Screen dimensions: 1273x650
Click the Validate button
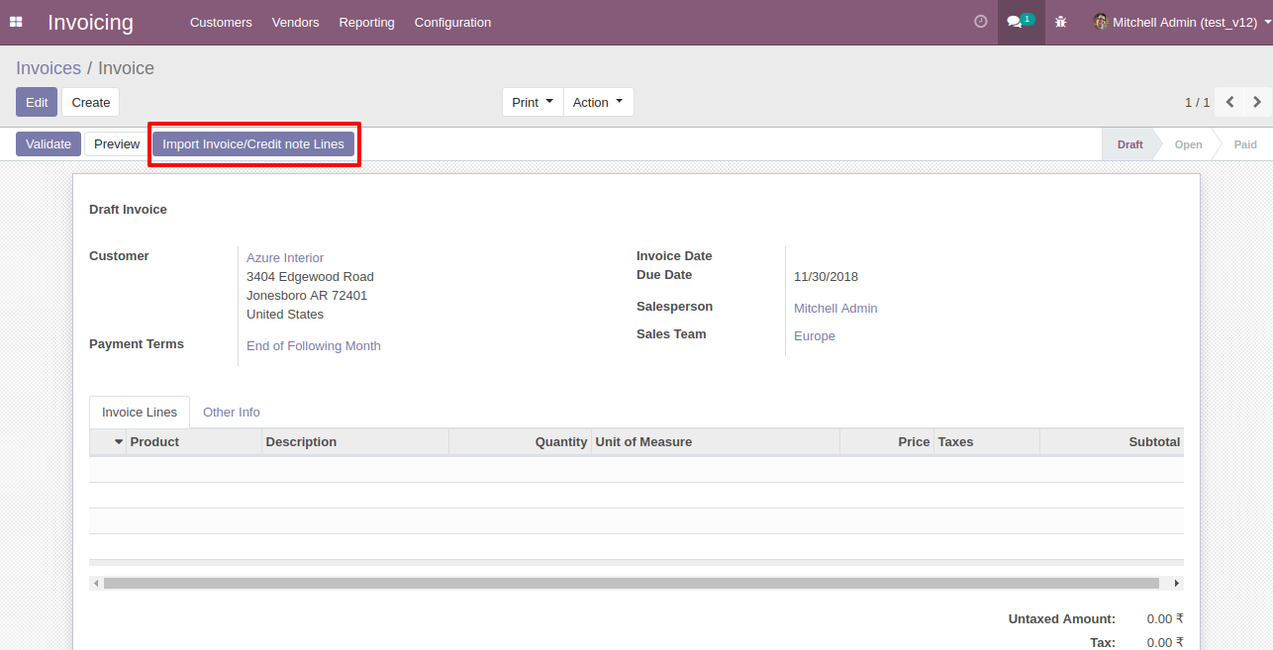[49, 144]
